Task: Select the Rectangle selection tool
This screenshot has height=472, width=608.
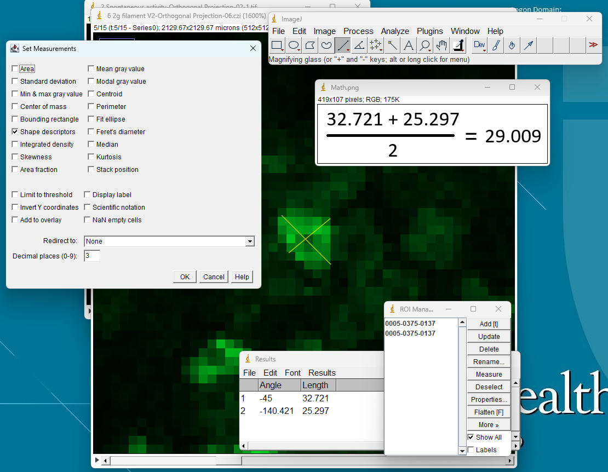Action: coord(277,45)
